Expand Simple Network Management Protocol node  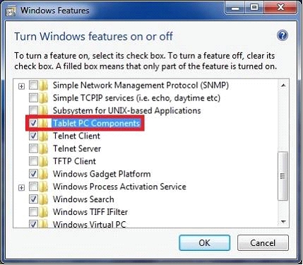coord(21,86)
